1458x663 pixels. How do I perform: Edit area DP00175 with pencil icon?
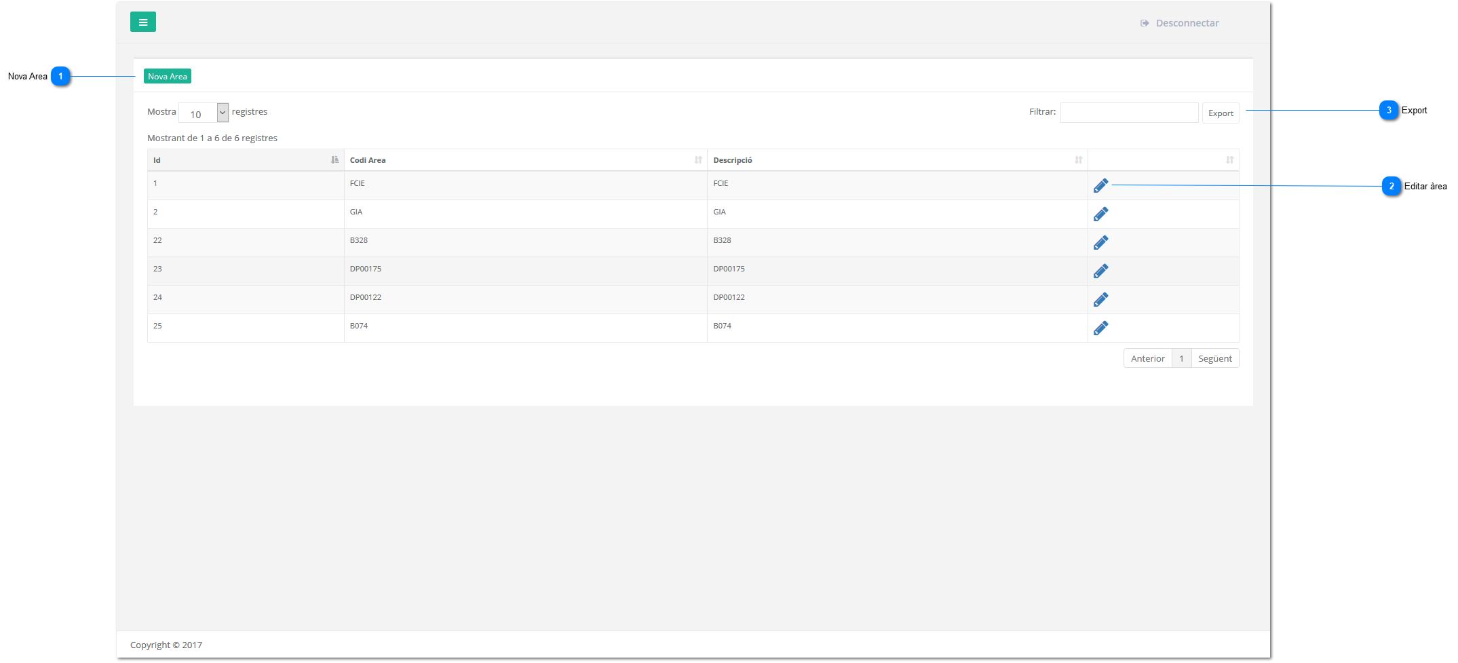point(1100,271)
